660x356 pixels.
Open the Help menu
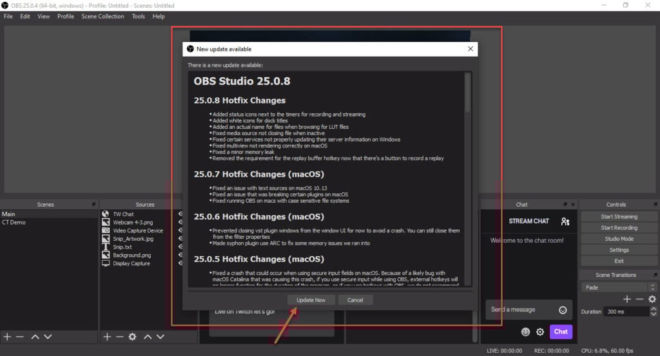click(x=159, y=16)
